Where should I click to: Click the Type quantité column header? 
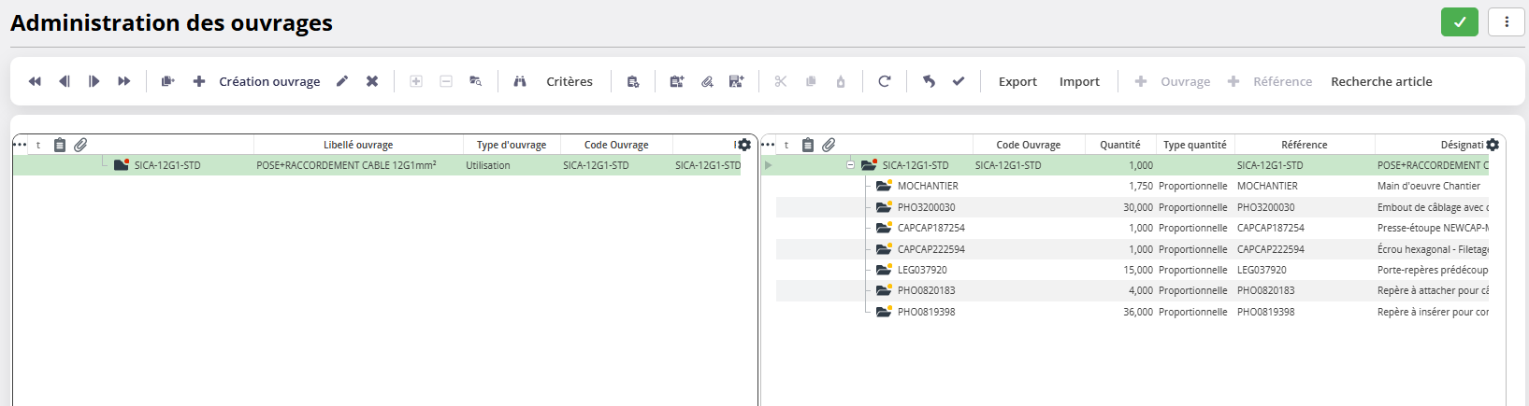coord(1195,145)
